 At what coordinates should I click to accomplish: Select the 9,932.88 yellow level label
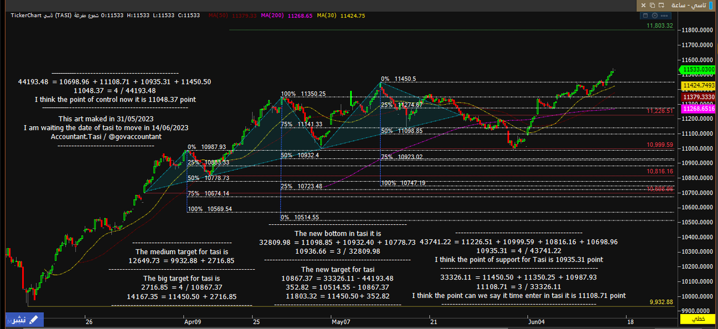pyautogui.click(x=661, y=302)
